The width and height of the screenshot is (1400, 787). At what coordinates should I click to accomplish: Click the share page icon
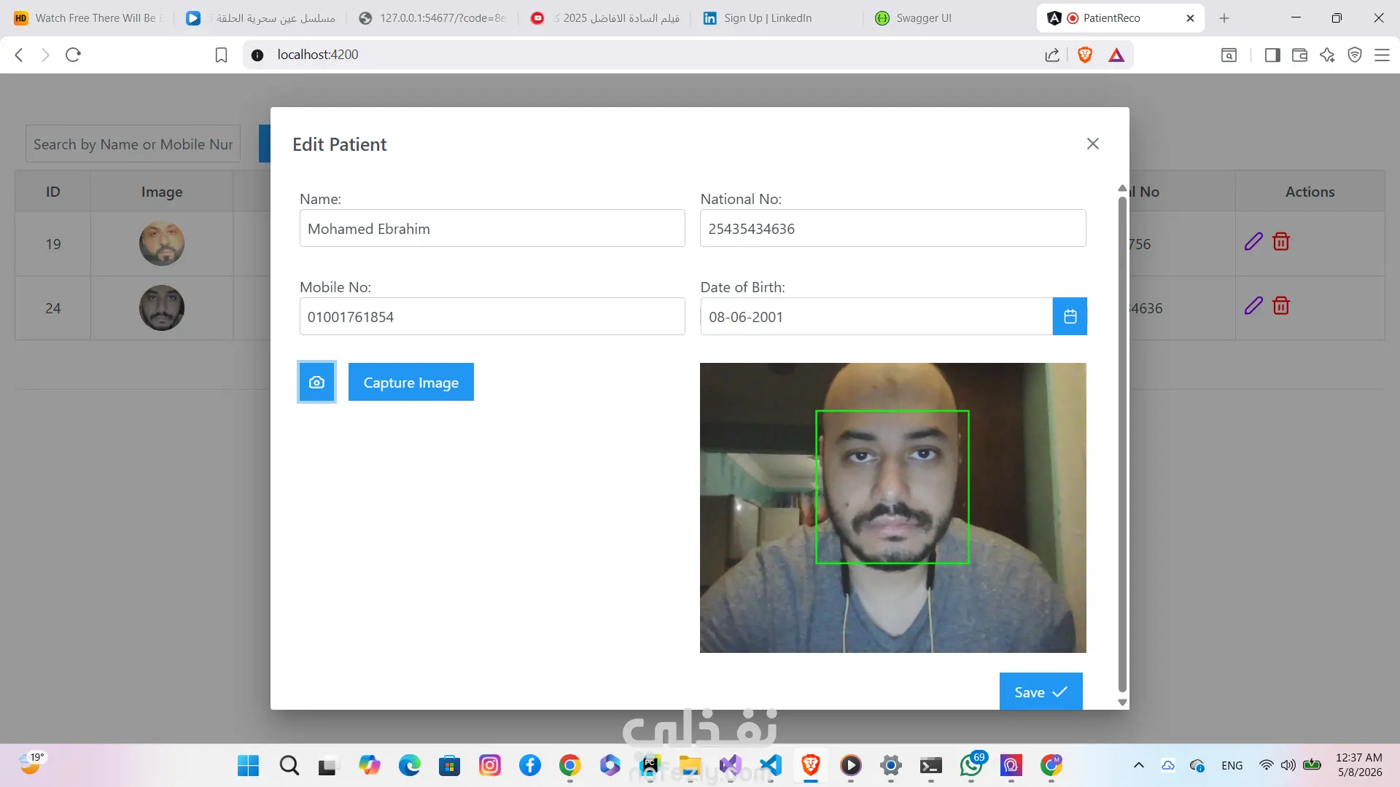coord(1051,55)
